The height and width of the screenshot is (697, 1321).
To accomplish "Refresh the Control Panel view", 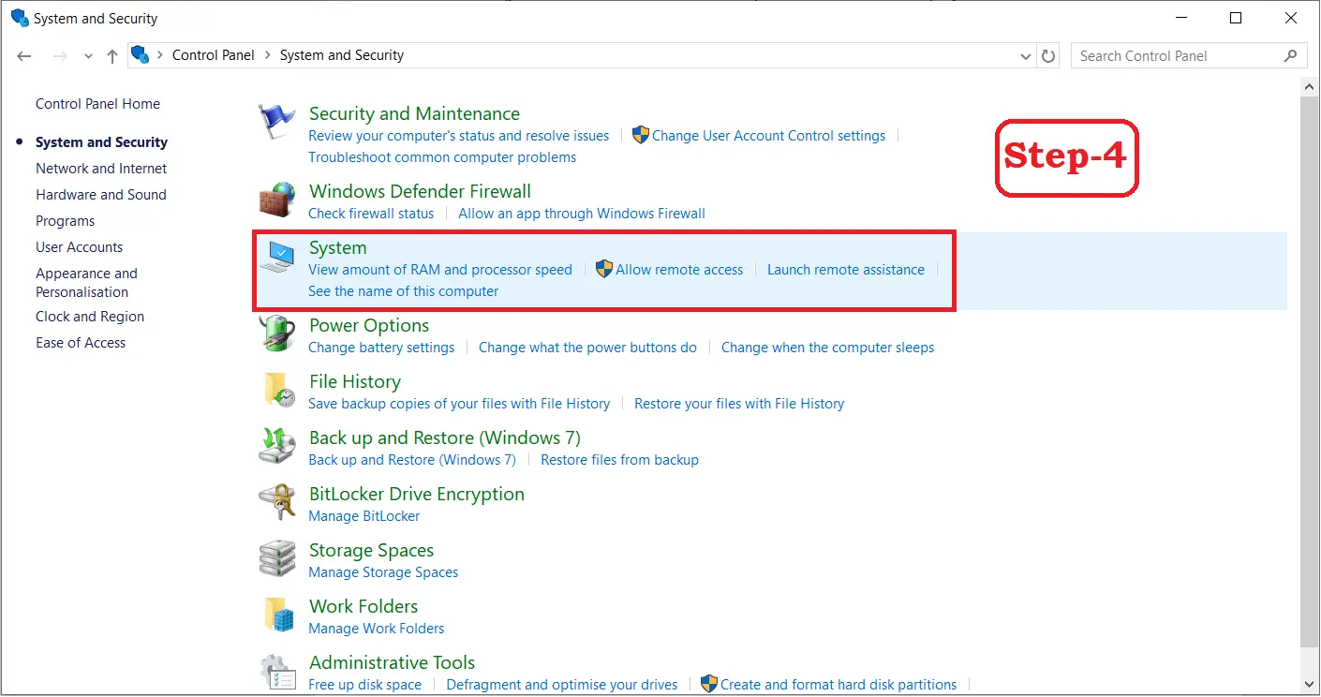I will coord(1049,56).
